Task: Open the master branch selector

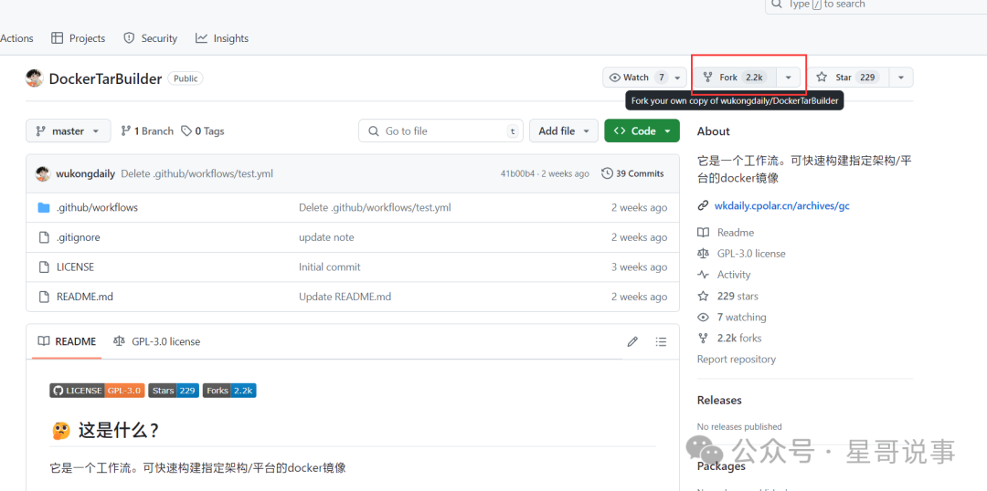Action: point(68,131)
